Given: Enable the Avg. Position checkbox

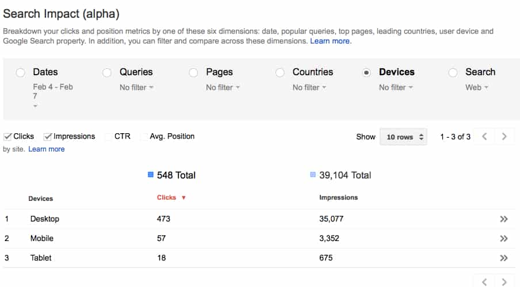Looking at the screenshot, I should [144, 137].
